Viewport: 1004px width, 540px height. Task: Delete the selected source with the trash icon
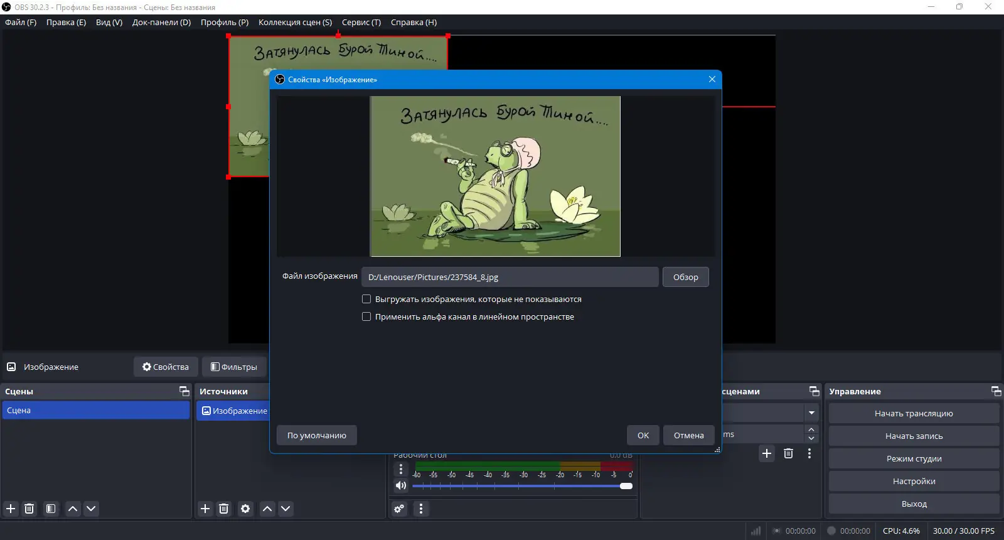point(223,509)
